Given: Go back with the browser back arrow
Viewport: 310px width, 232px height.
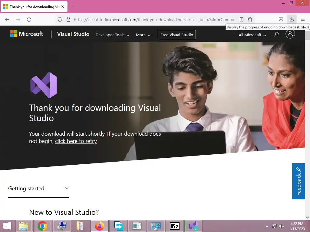Looking at the screenshot, I should click(7, 20).
